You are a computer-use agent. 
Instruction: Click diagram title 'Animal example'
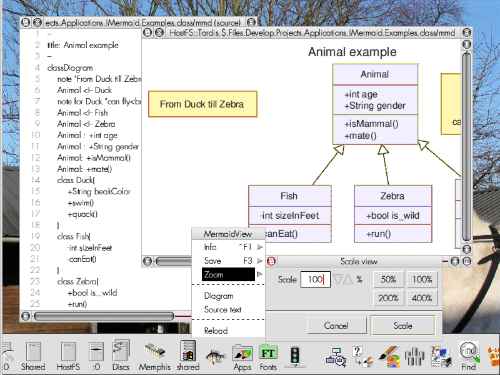tap(352, 52)
